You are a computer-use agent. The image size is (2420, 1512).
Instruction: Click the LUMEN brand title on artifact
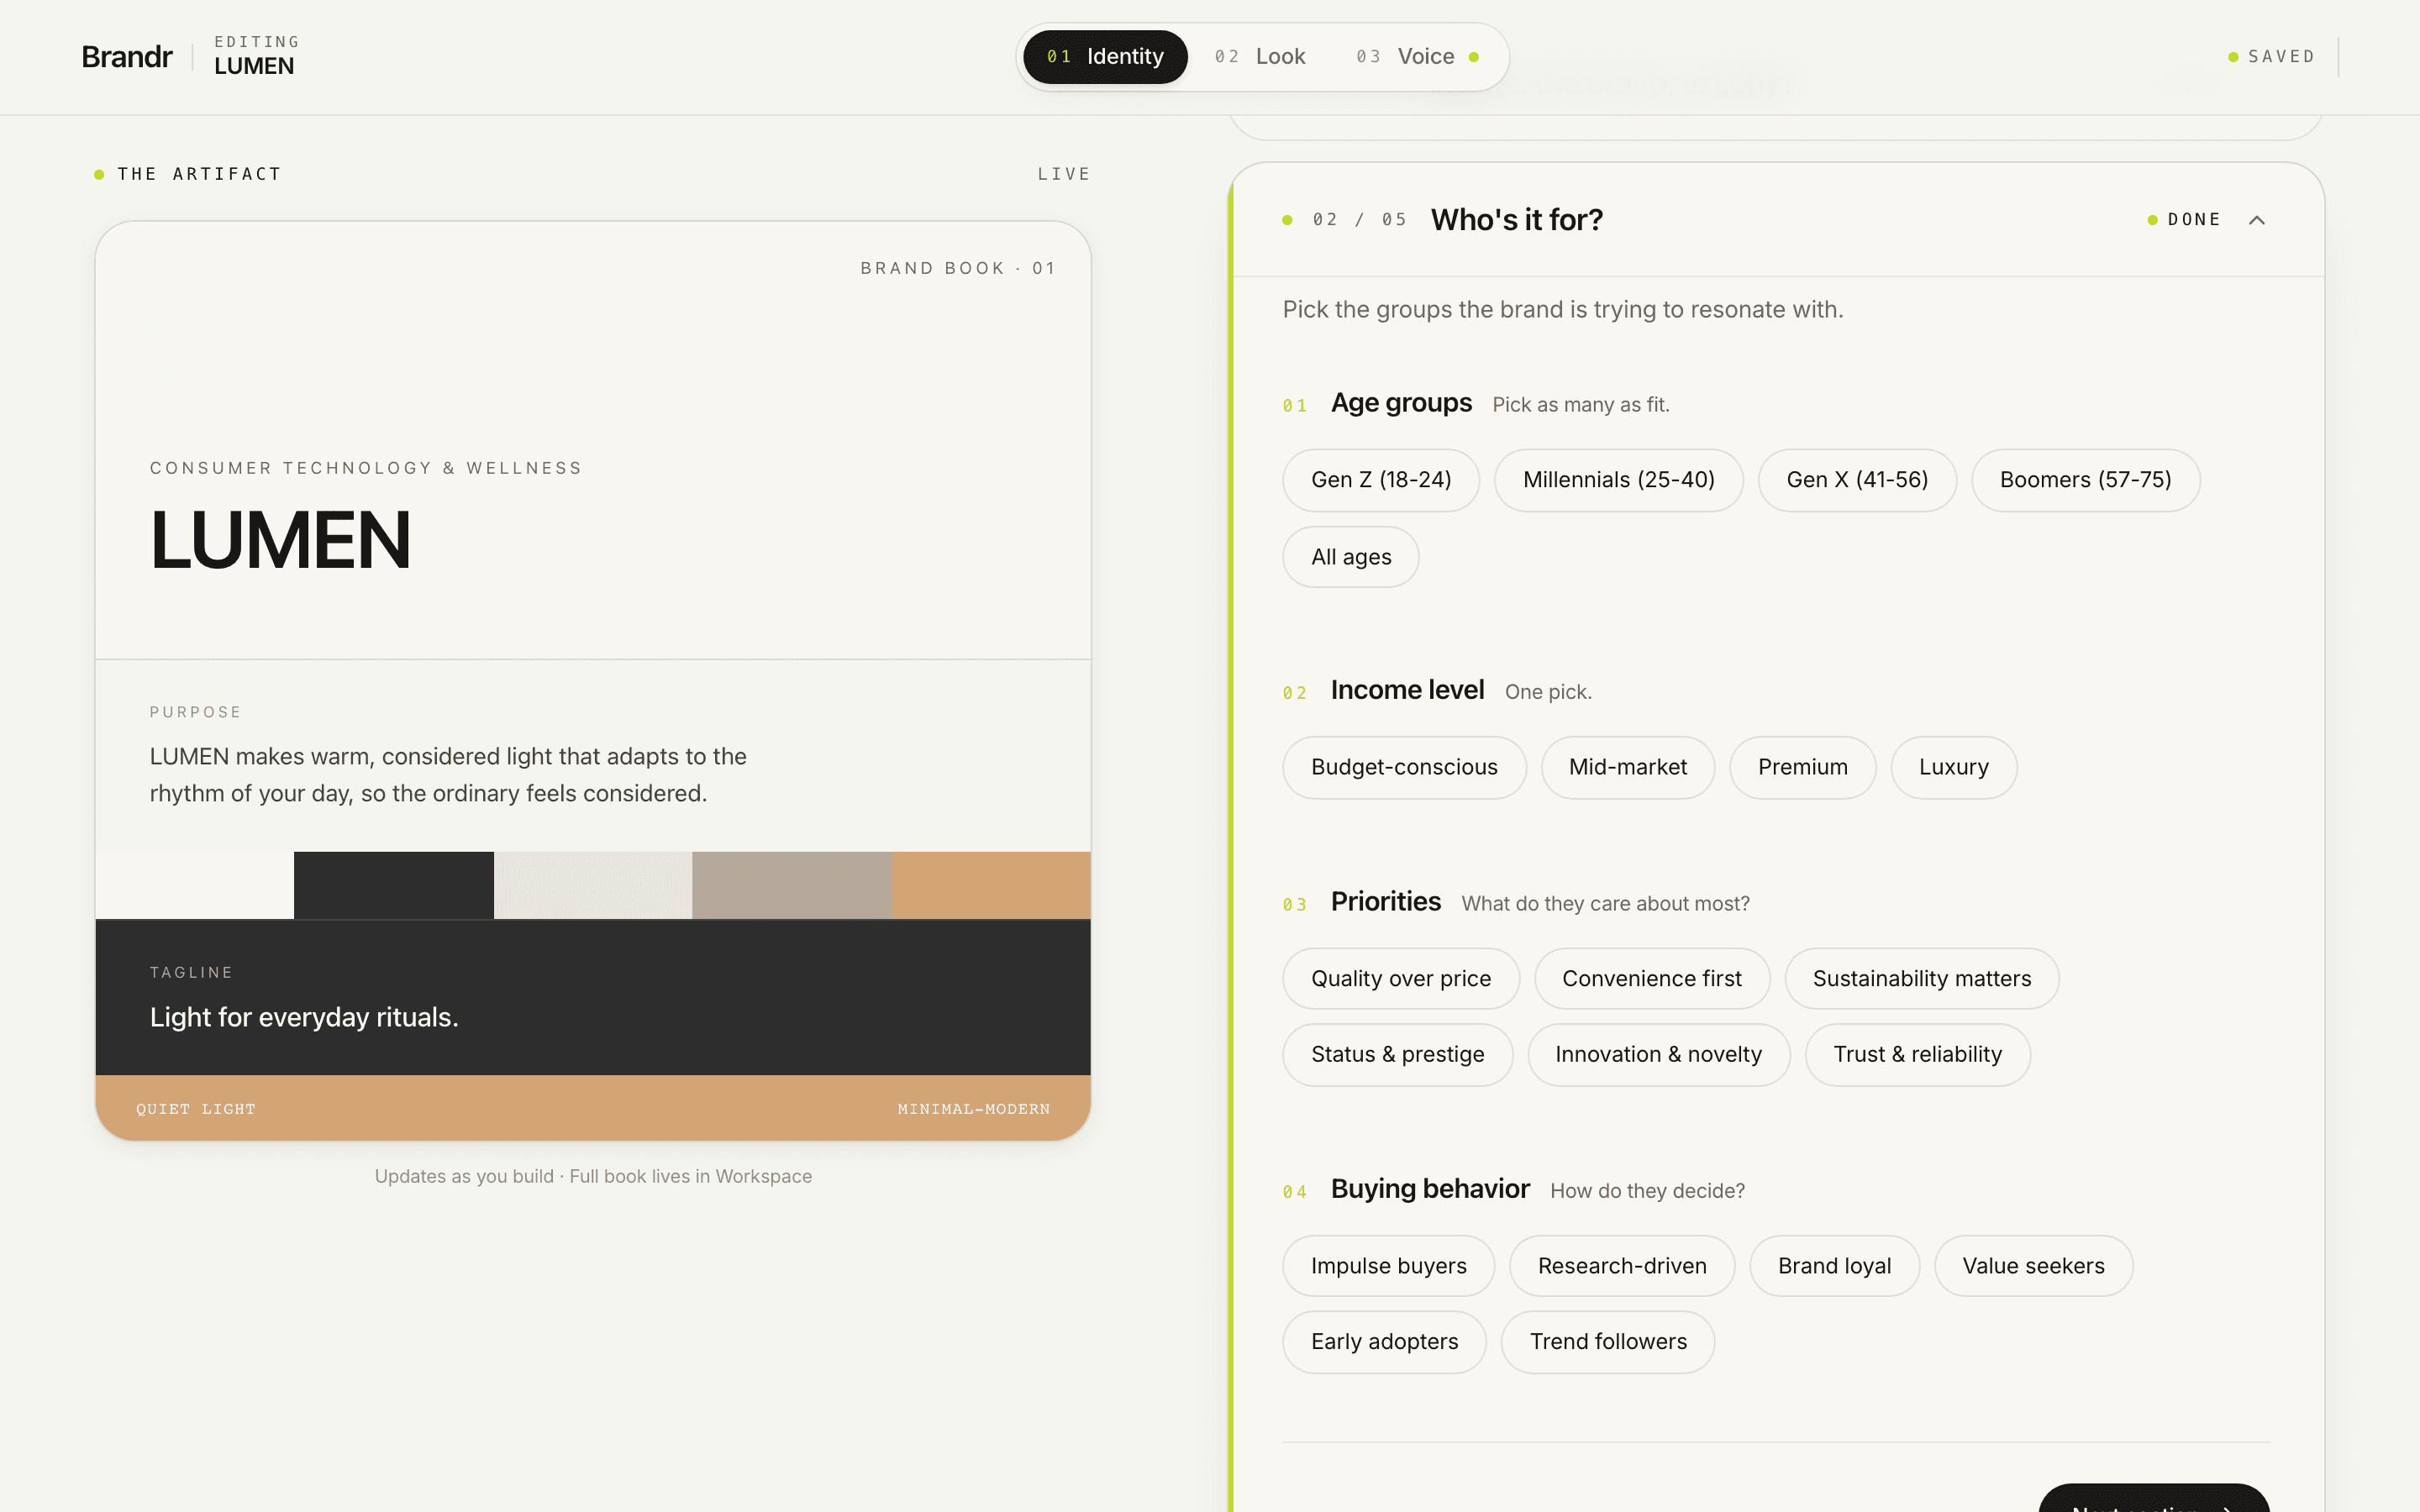pyautogui.click(x=280, y=540)
